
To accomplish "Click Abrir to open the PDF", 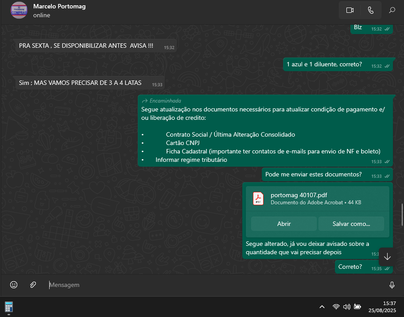I will (x=284, y=224).
